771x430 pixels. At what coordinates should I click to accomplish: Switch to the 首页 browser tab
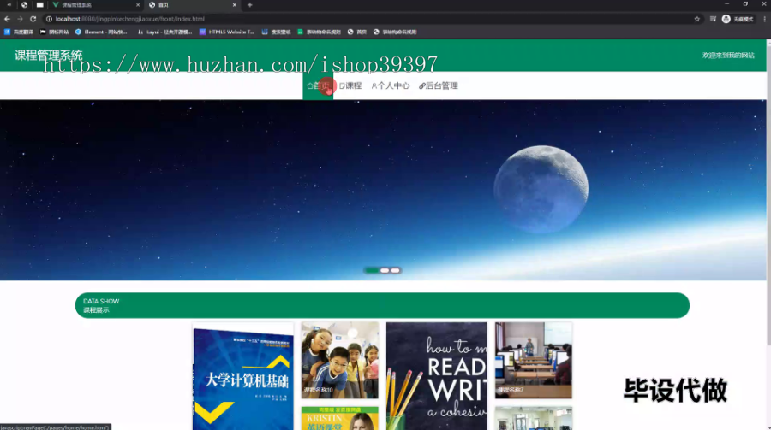click(192, 5)
